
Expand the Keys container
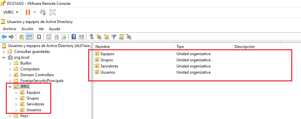pyautogui.click(x=10, y=116)
